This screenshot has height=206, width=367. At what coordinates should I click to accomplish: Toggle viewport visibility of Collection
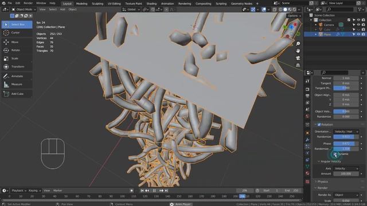coord(358,20)
